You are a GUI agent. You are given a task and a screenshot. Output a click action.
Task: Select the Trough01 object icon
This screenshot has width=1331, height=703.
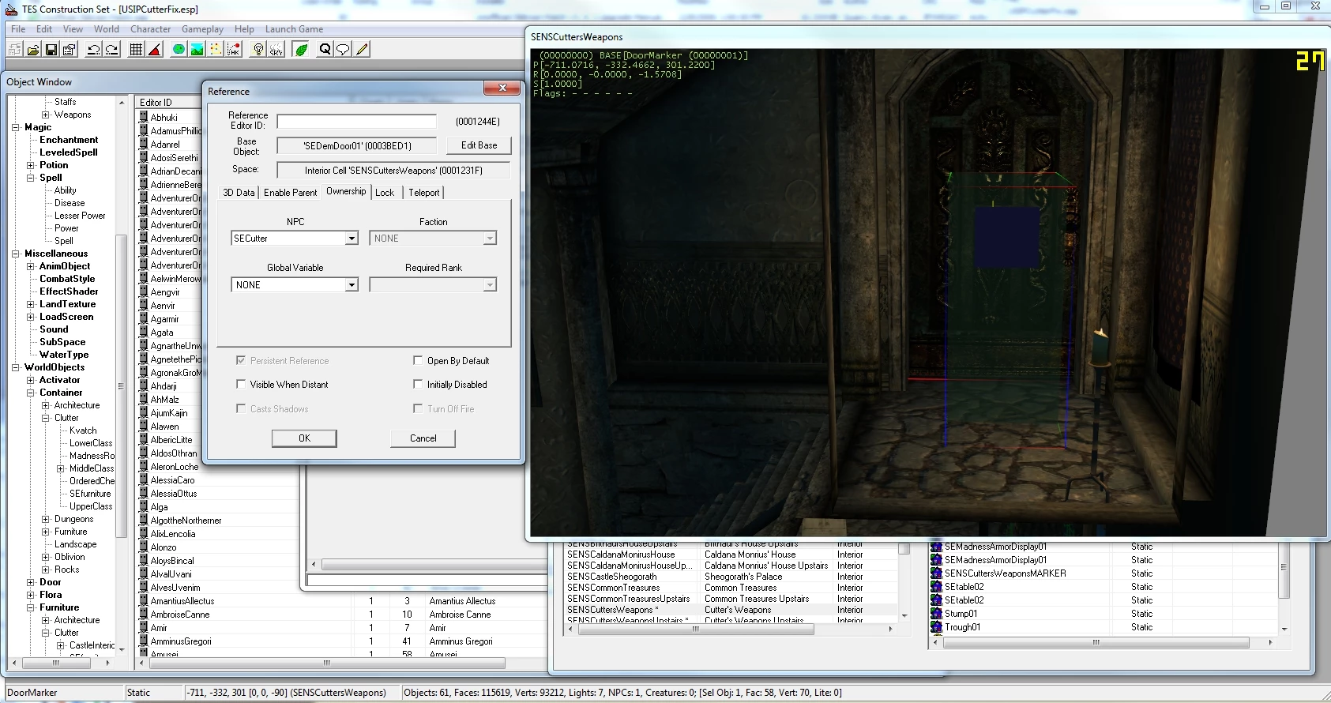coord(937,627)
